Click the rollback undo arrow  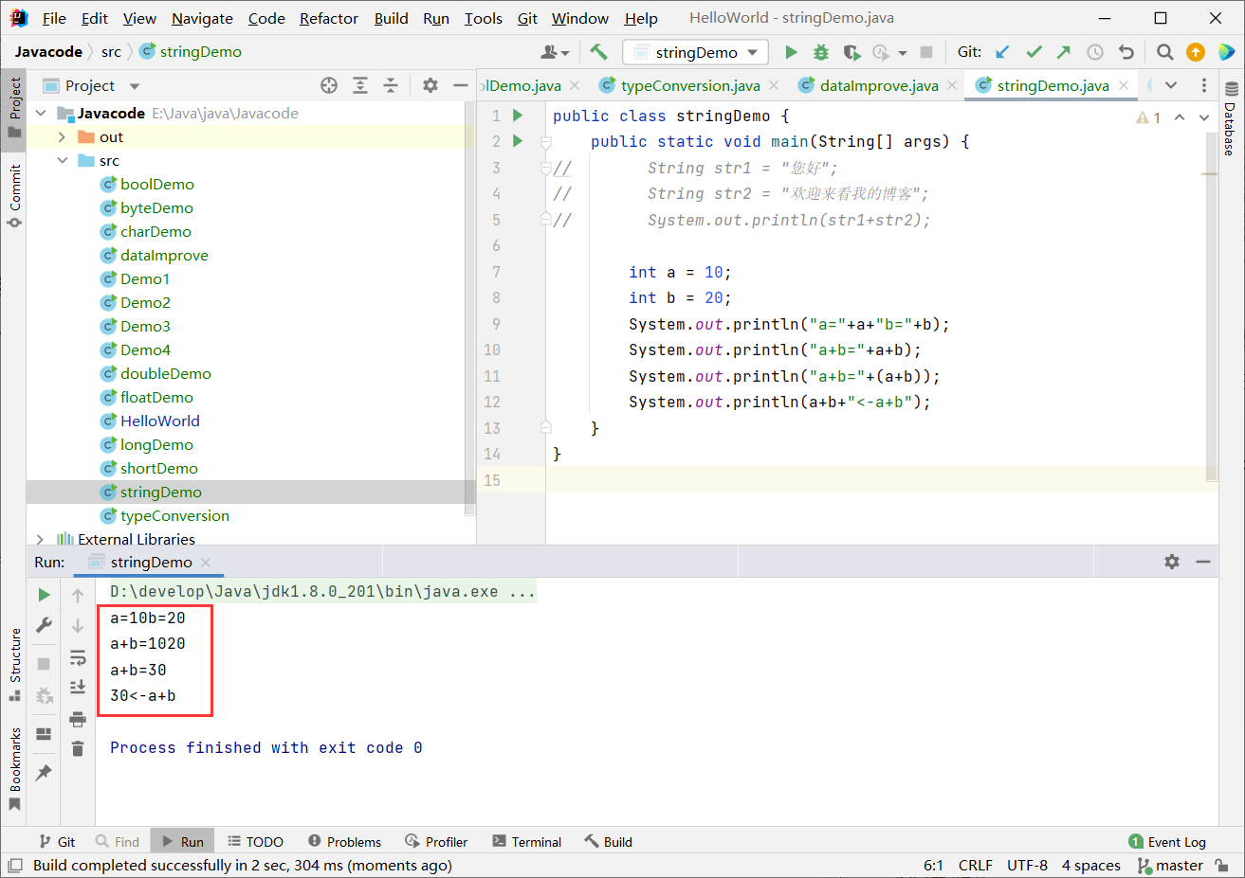pos(1126,52)
